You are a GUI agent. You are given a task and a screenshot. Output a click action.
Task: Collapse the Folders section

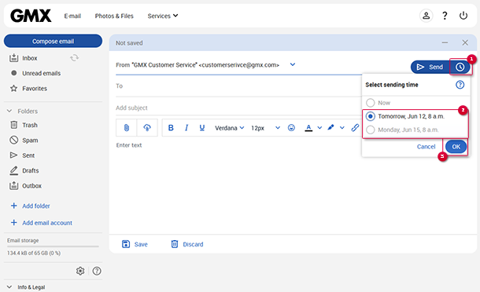pos(9,111)
